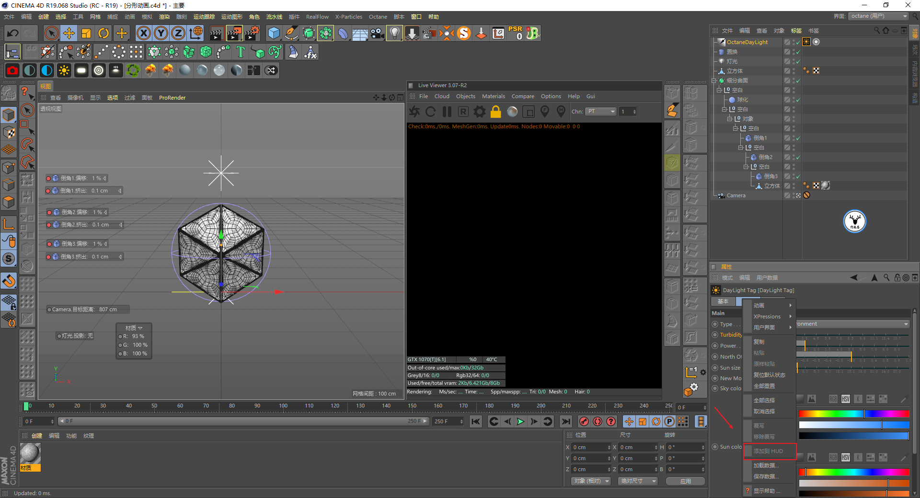The width and height of the screenshot is (920, 498).
Task: Open the 对象 (相对) coordinate dropdown
Action: [x=591, y=481]
